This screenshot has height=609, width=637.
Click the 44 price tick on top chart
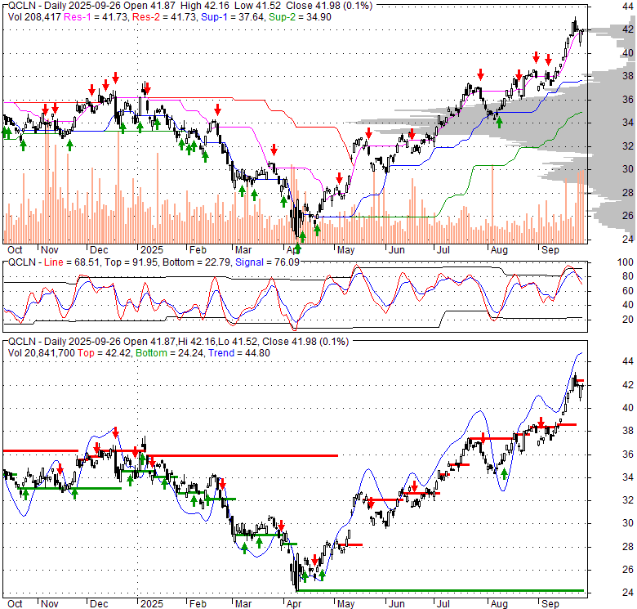coord(627,6)
